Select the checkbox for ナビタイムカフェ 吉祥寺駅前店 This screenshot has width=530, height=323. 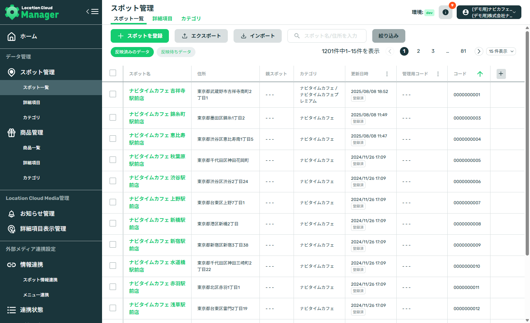pyautogui.click(x=113, y=94)
